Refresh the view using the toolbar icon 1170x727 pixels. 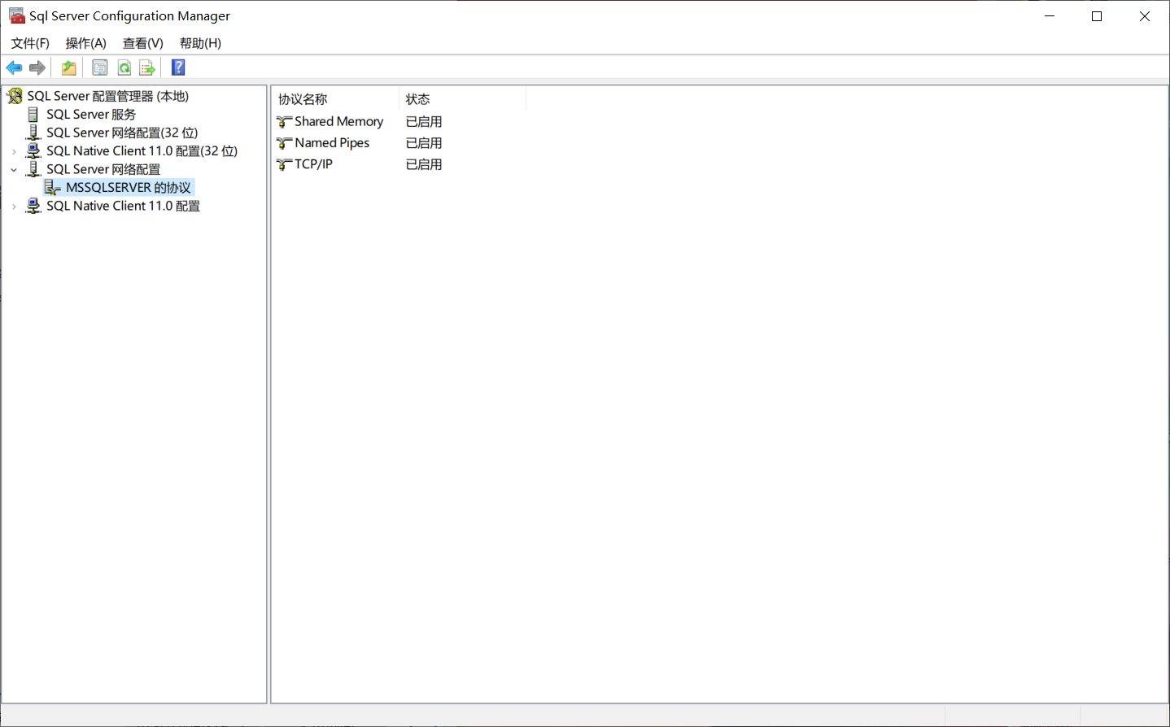(124, 67)
